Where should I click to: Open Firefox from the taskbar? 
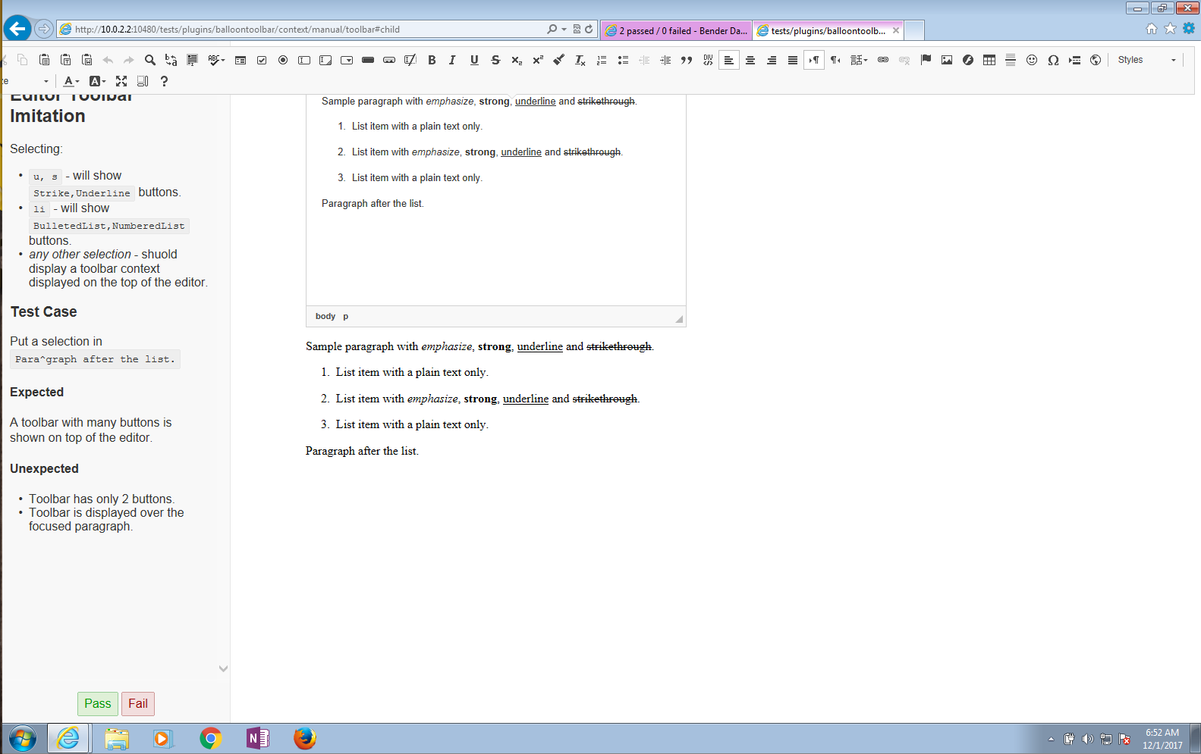tap(305, 738)
